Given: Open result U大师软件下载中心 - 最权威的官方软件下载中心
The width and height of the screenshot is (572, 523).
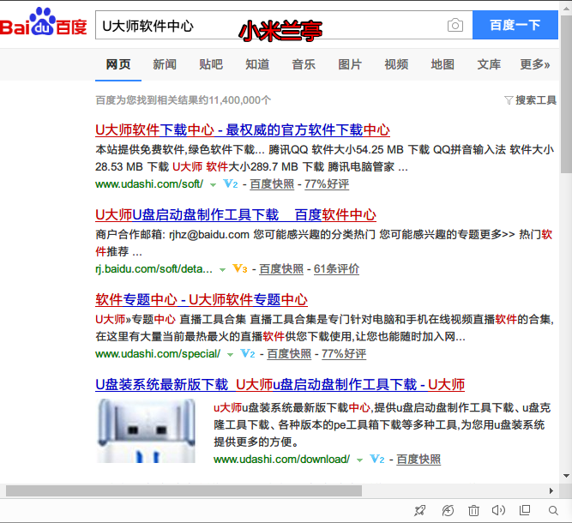Looking at the screenshot, I should coord(243,129).
